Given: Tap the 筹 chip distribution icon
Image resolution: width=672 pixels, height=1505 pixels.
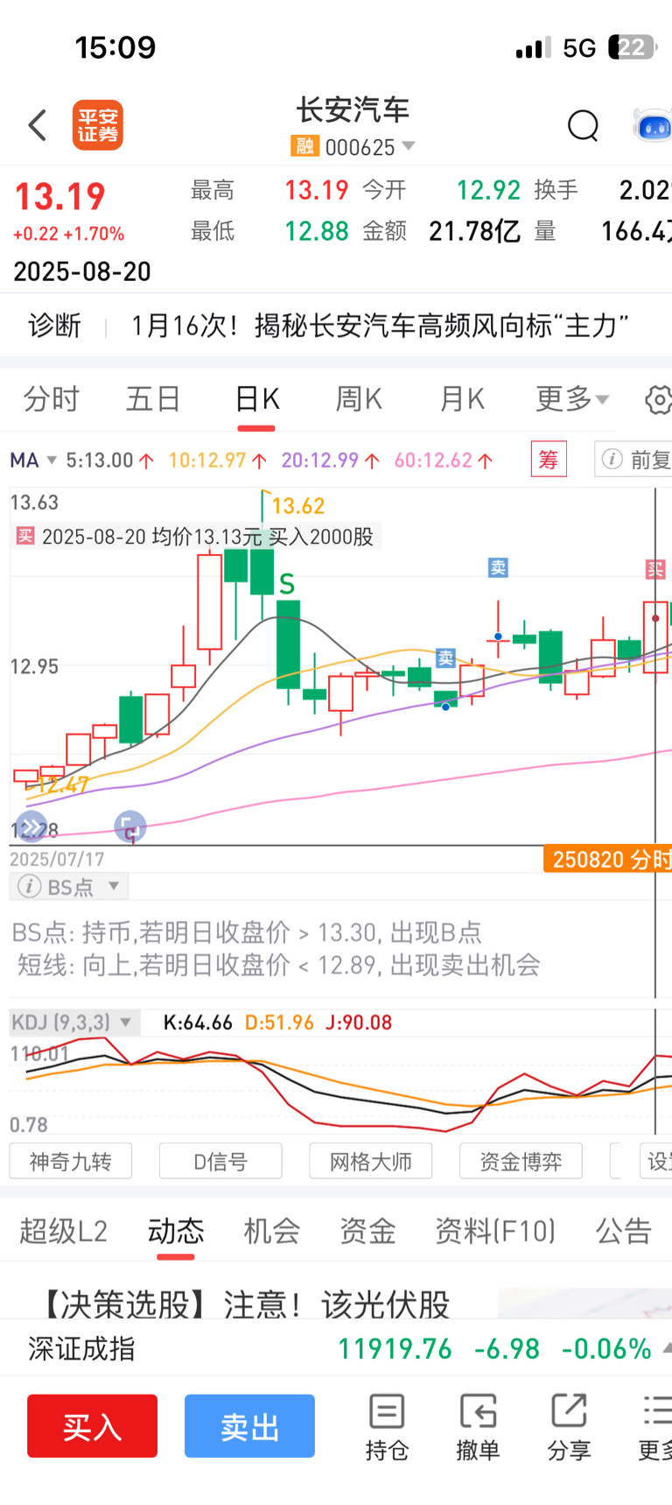Looking at the screenshot, I should tap(549, 460).
